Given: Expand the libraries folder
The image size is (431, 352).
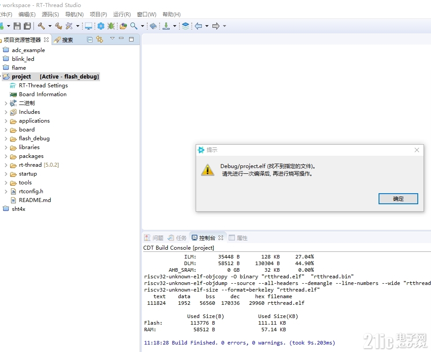Looking at the screenshot, I should 6,147.
